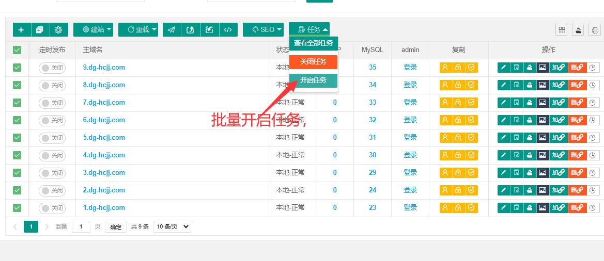The height and width of the screenshot is (261, 604).
Task: Click the image icon in 8.dg-hcjj.com row
Action: (543, 85)
